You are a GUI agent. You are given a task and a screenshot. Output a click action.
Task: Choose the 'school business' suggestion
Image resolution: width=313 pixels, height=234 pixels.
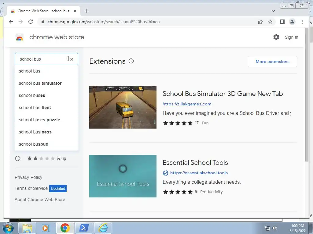46,132
